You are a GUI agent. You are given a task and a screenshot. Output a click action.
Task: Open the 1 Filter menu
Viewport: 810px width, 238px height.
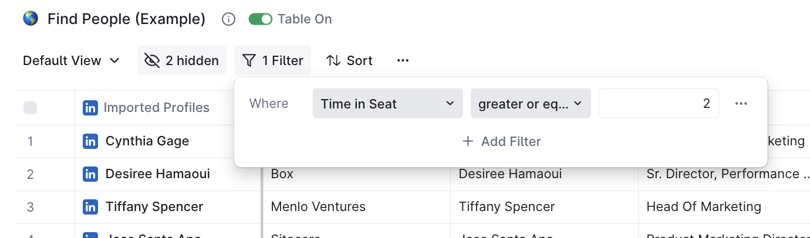(272, 60)
